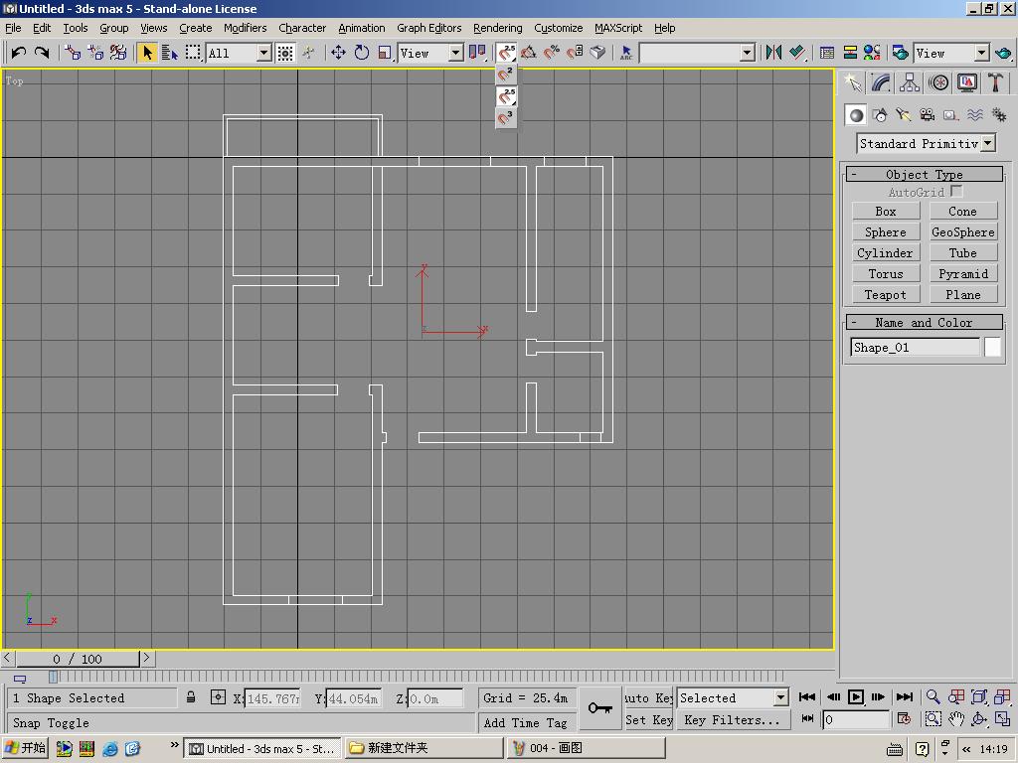The width and height of the screenshot is (1018, 763).
Task: Click the Redo arrow icon
Action: click(x=42, y=53)
